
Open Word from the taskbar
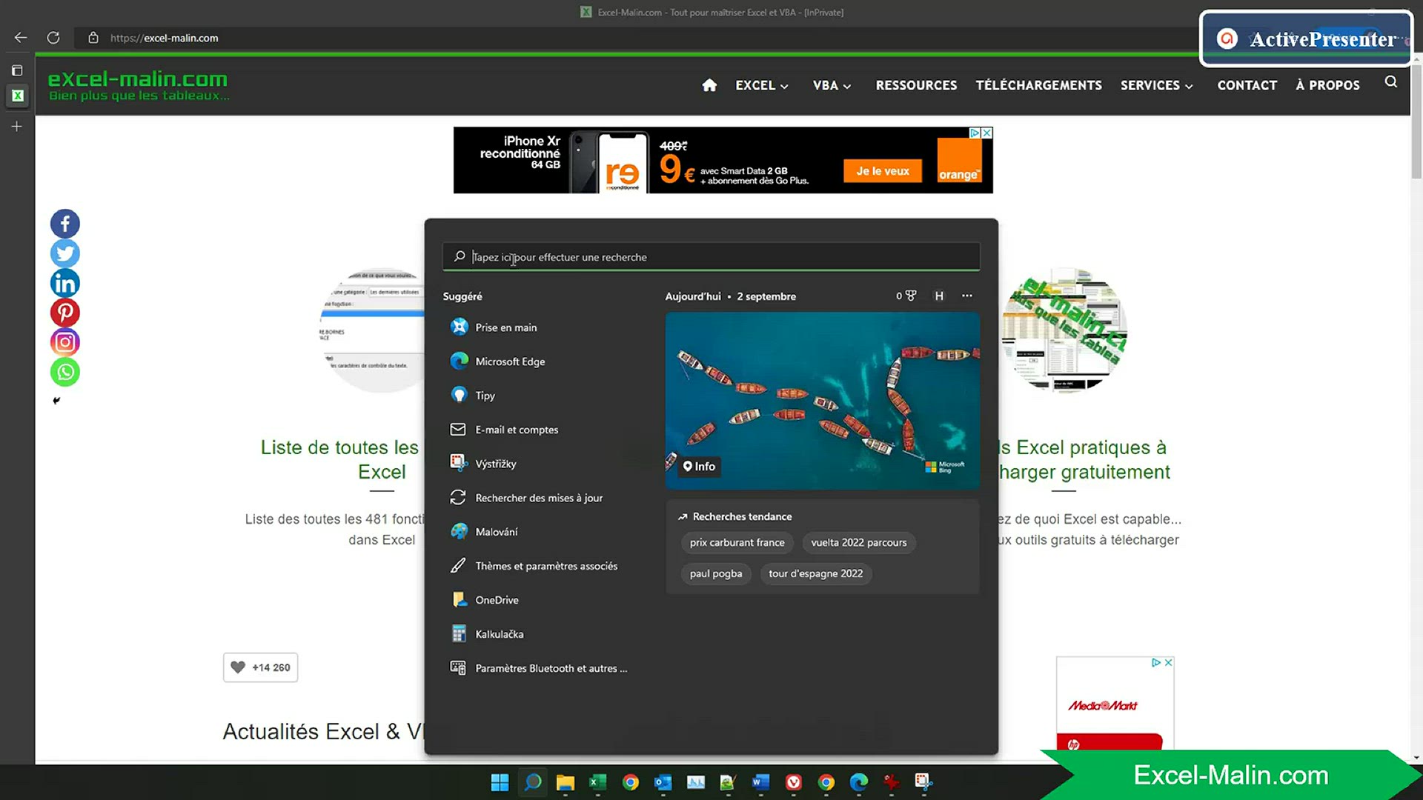tap(761, 782)
